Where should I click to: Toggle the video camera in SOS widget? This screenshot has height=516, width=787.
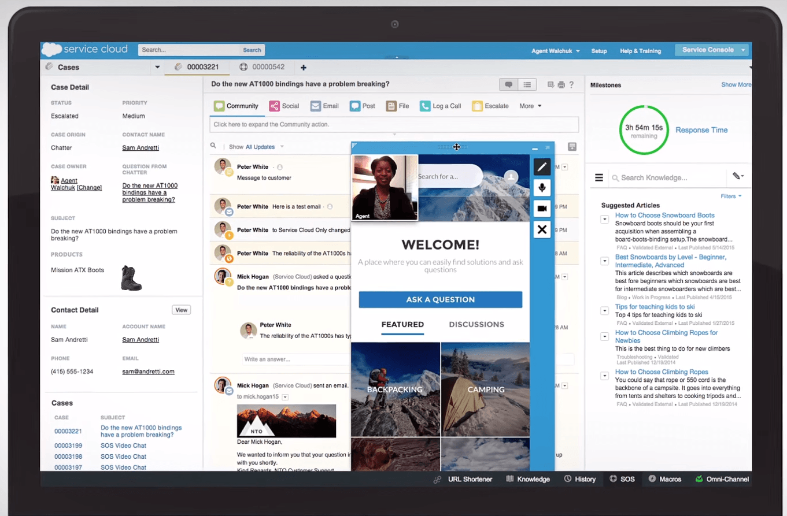coord(542,209)
